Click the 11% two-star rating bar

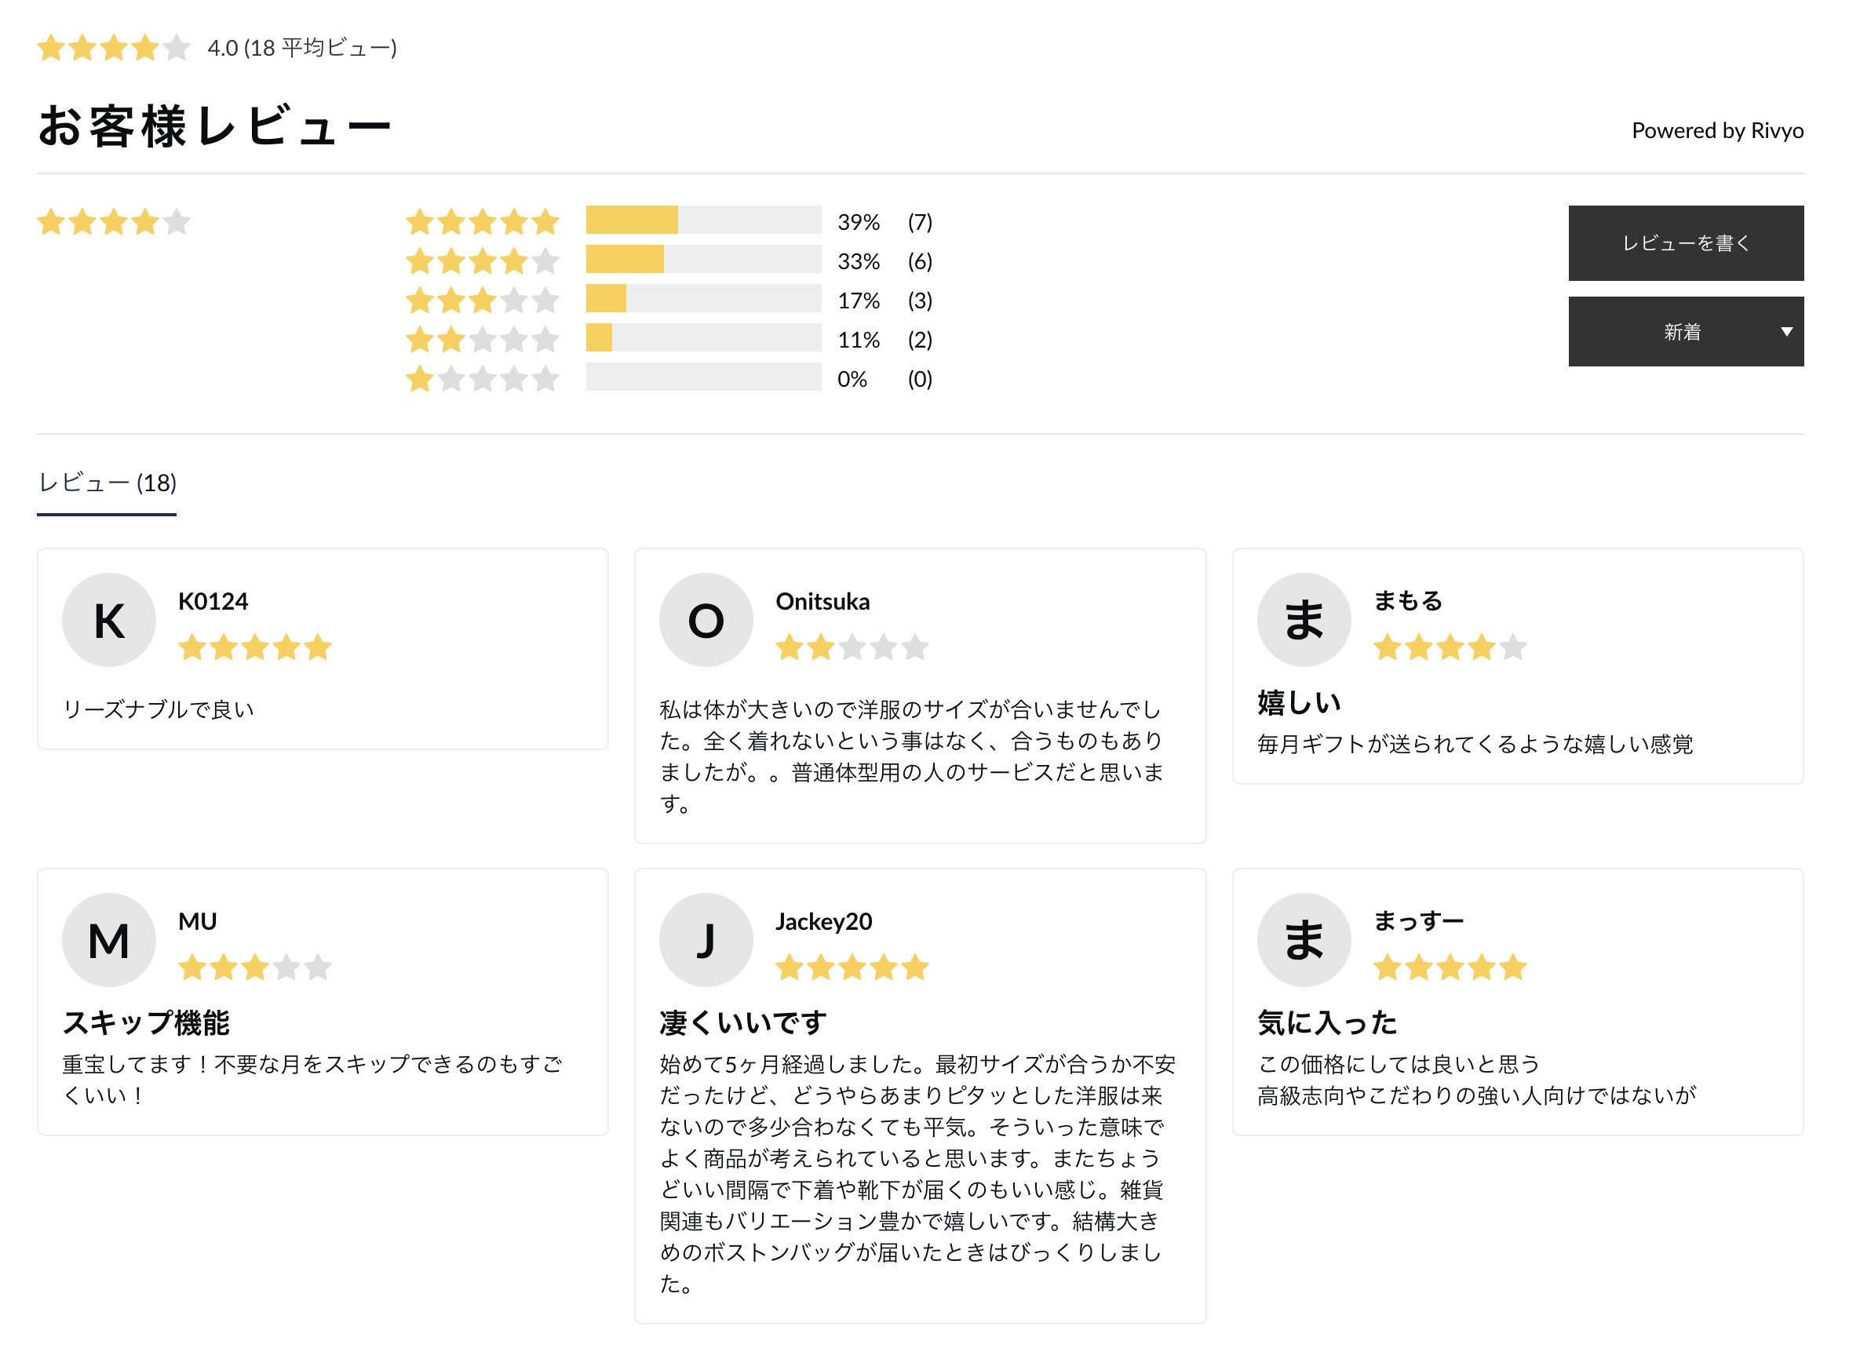[702, 337]
